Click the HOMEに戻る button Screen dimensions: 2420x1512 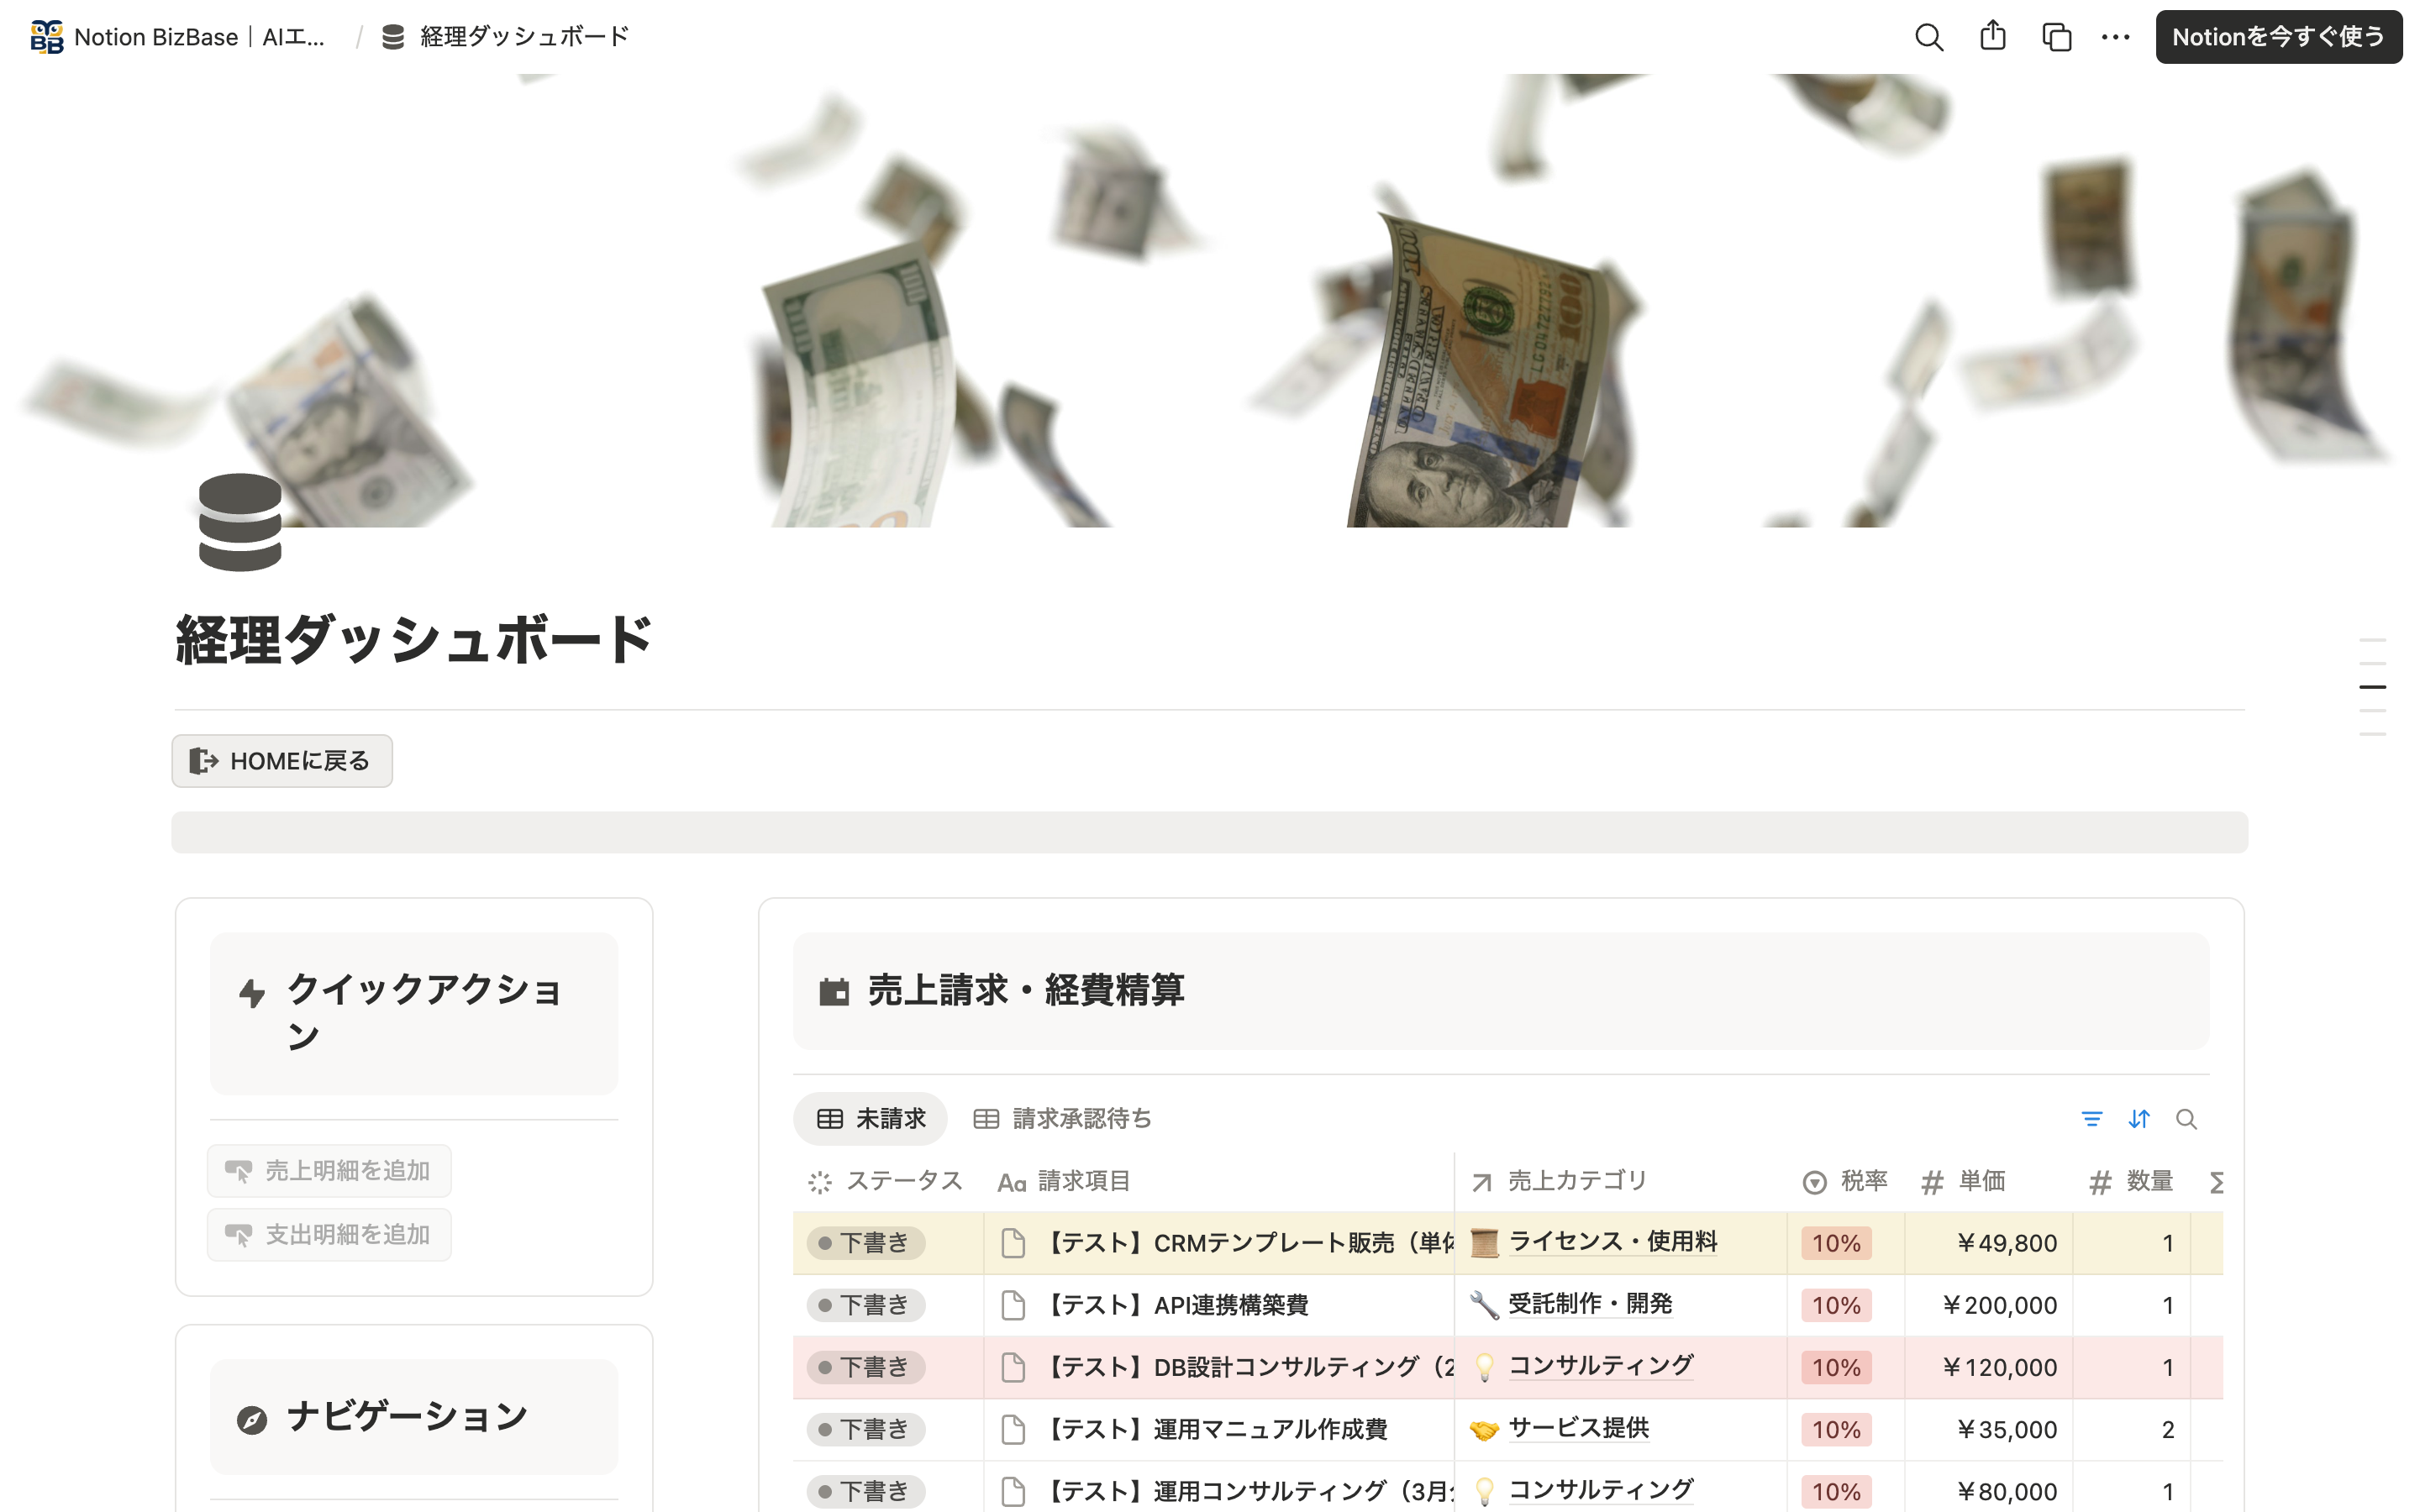tap(282, 761)
